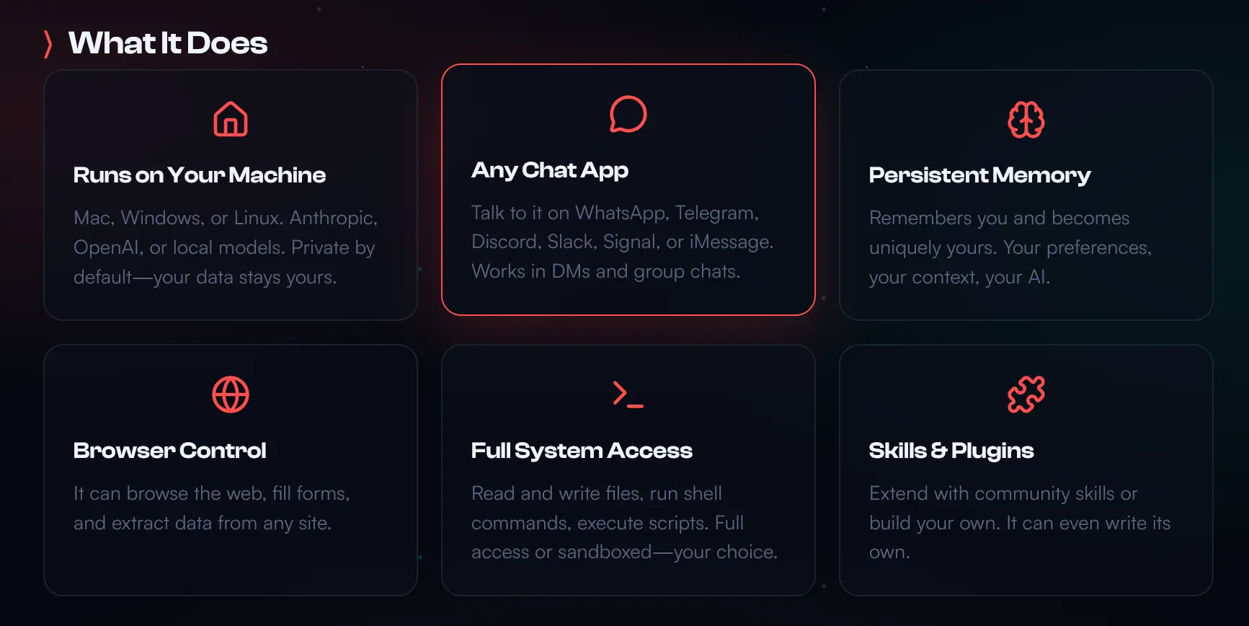Click the "Read and write files" description
The image size is (1249, 626).
tap(624, 523)
